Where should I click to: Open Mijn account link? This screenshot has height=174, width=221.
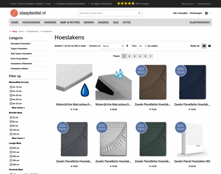(x=188, y=4)
